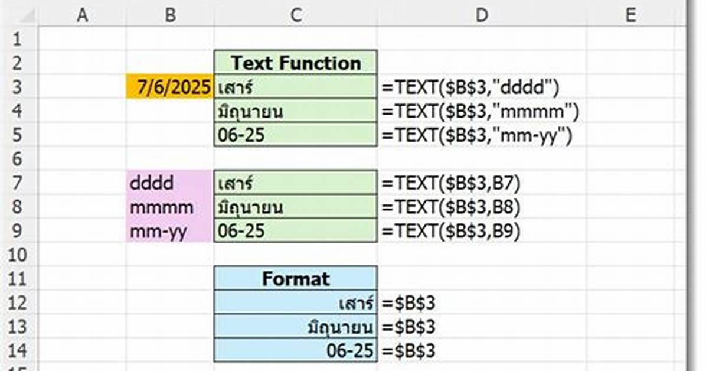Select column D header

point(482,15)
